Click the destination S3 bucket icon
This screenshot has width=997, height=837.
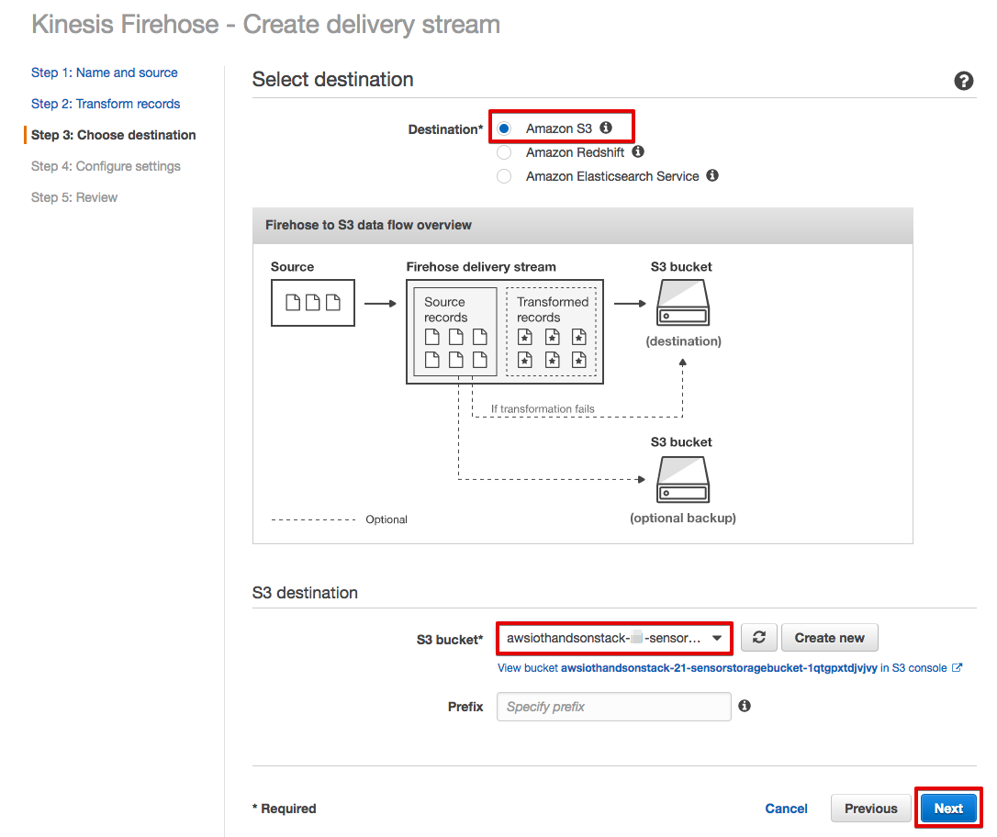682,303
